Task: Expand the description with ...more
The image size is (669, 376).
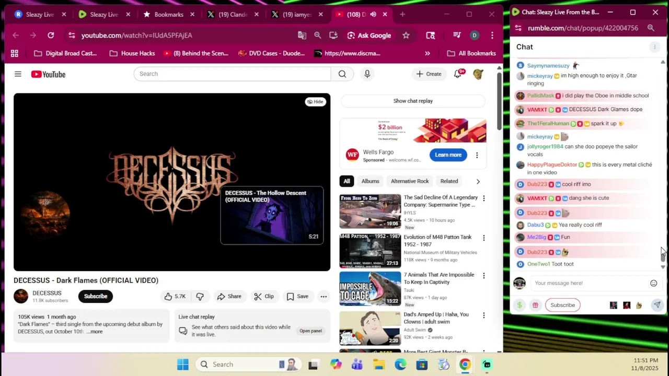Action: click(x=95, y=332)
